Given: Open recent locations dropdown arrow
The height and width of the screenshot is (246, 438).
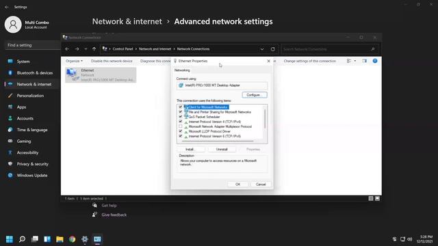Looking at the screenshot, I should pyautogui.click(x=86, y=49).
